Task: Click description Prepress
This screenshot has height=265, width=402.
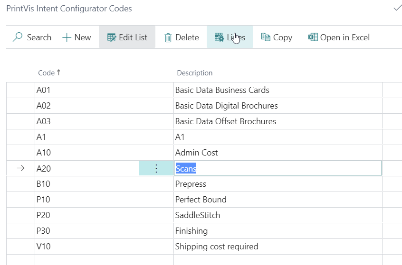Action: pos(191,184)
